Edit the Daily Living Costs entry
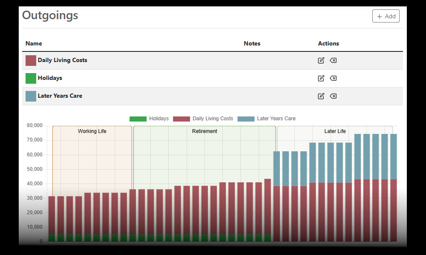The width and height of the screenshot is (426, 255). coord(321,60)
